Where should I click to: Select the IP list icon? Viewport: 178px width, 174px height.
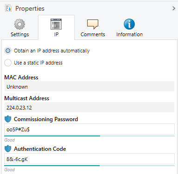pos(56,24)
